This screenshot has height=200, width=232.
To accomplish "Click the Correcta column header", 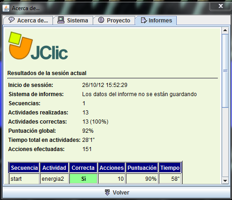I will click(83, 168).
